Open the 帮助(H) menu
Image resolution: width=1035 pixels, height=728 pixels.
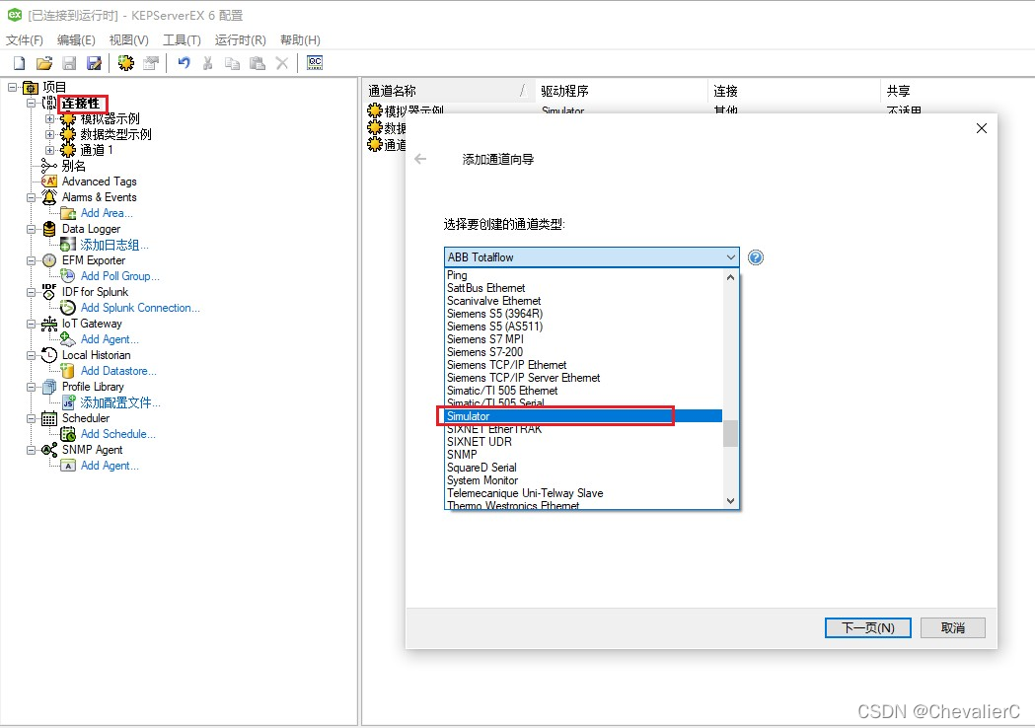(300, 40)
